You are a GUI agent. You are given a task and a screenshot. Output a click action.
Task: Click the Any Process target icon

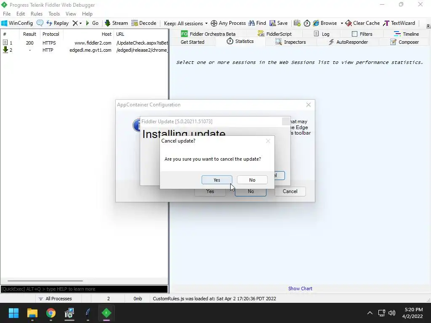point(228,23)
